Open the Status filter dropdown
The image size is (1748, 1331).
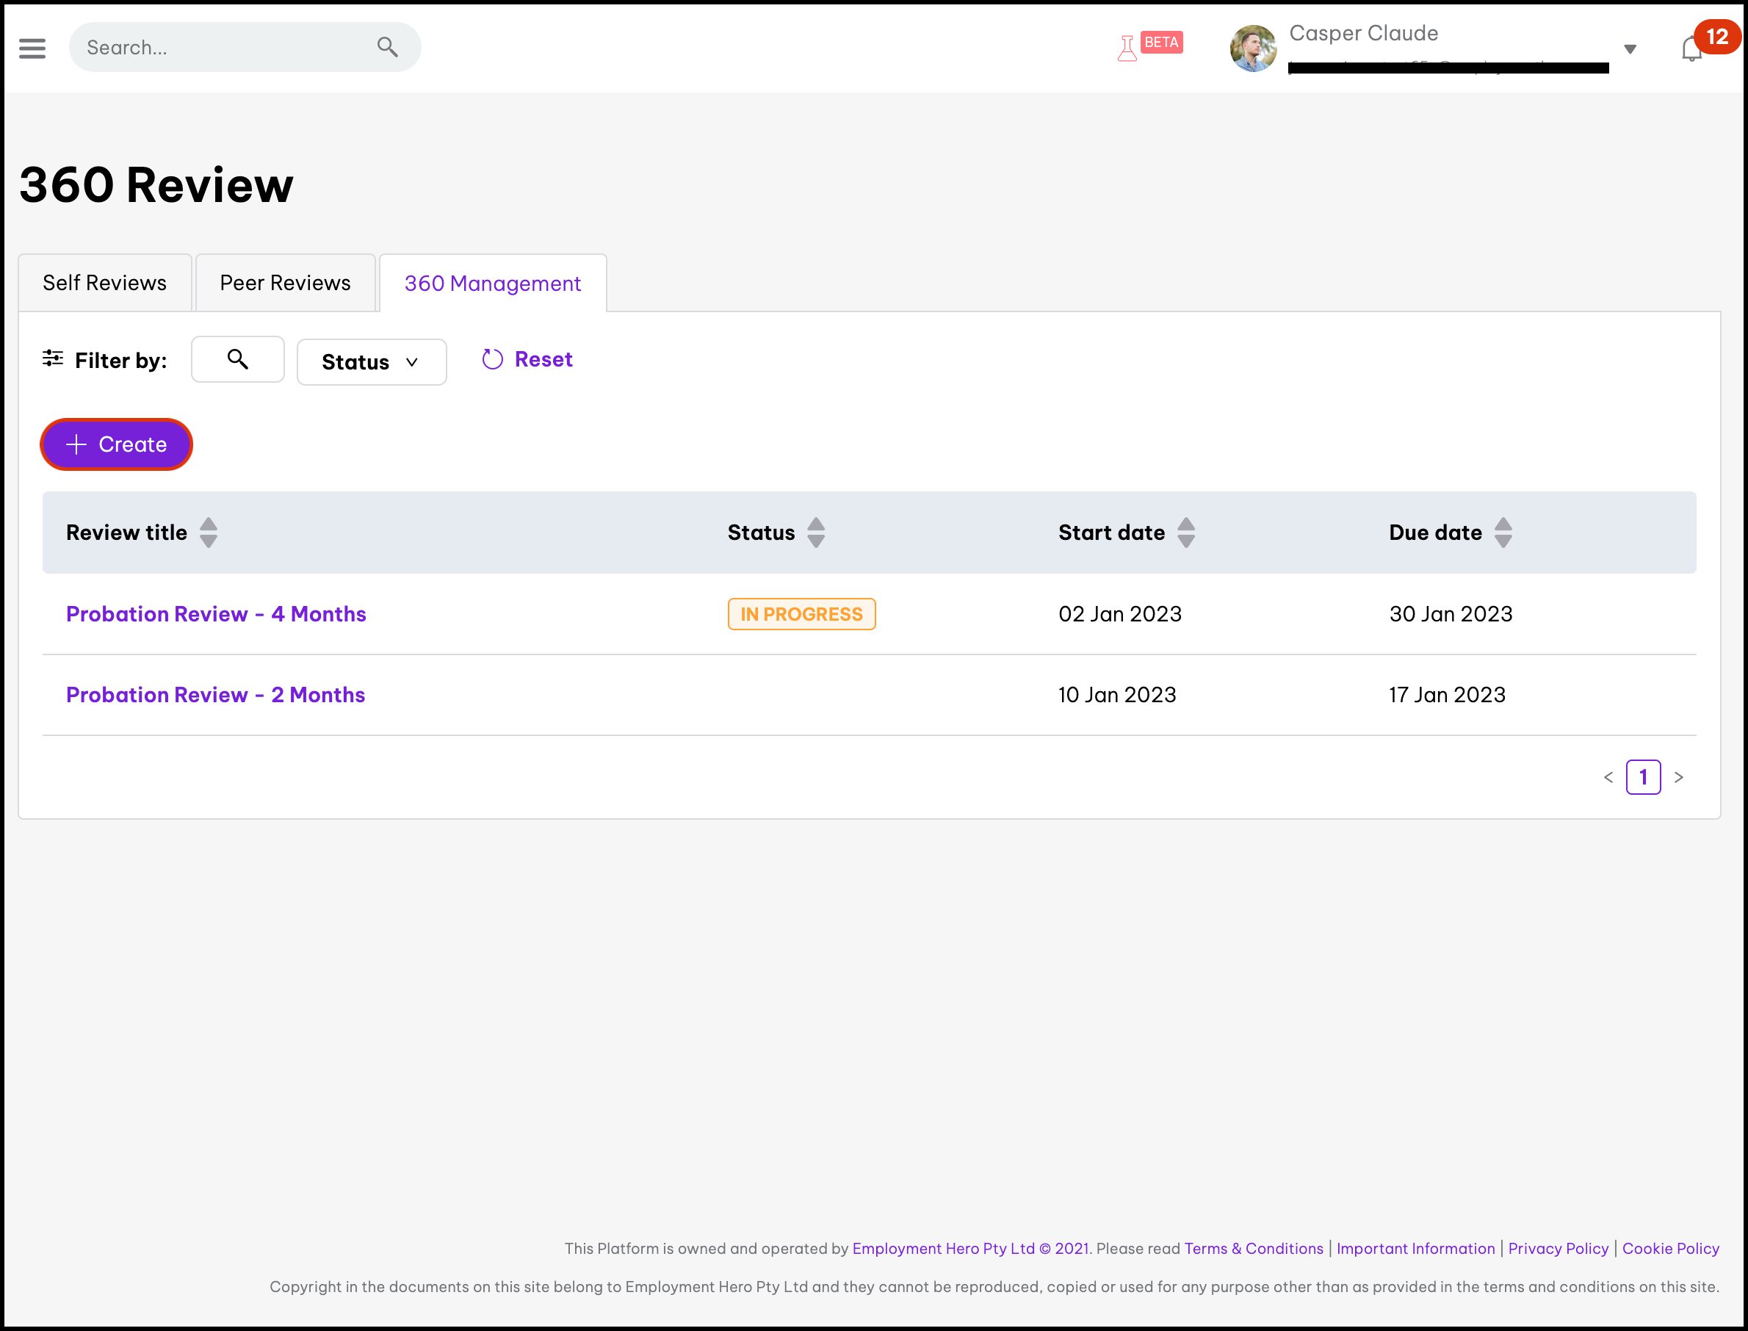click(371, 362)
